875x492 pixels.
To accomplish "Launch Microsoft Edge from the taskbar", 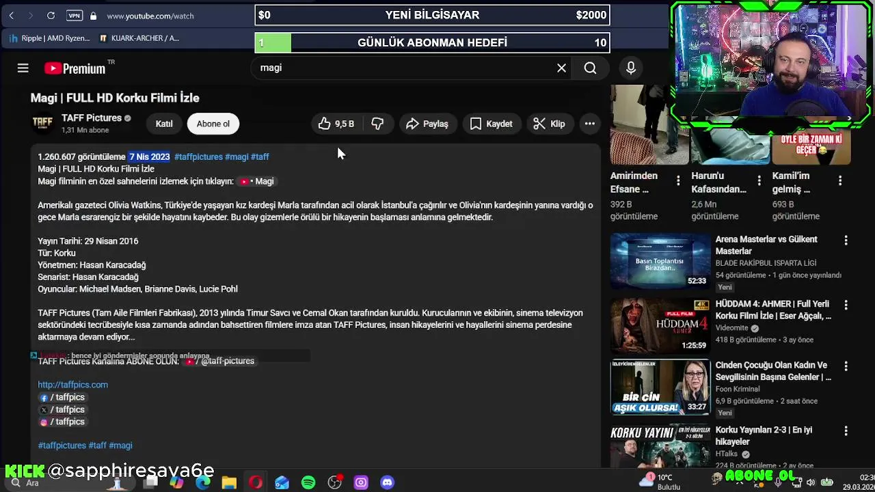I will click(x=203, y=482).
